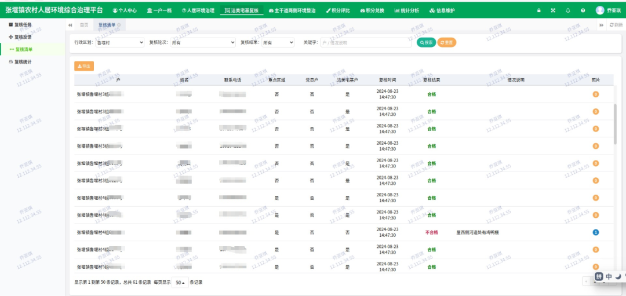
Task: Click the user avatar 乔亚琪
Action: [x=600, y=10]
